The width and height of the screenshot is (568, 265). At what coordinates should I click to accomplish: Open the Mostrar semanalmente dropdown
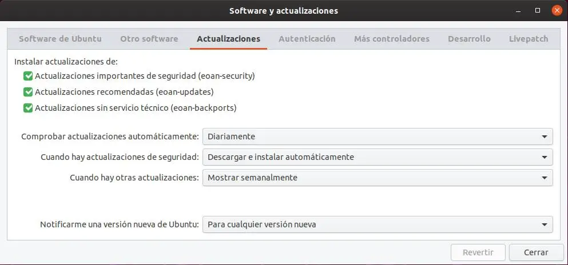378,178
